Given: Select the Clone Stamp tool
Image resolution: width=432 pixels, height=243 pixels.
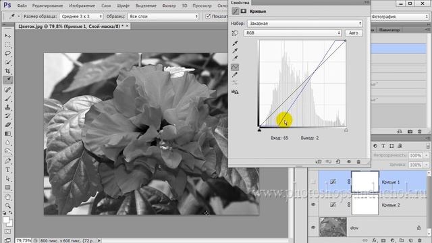Looking at the screenshot, I should click(7, 107).
